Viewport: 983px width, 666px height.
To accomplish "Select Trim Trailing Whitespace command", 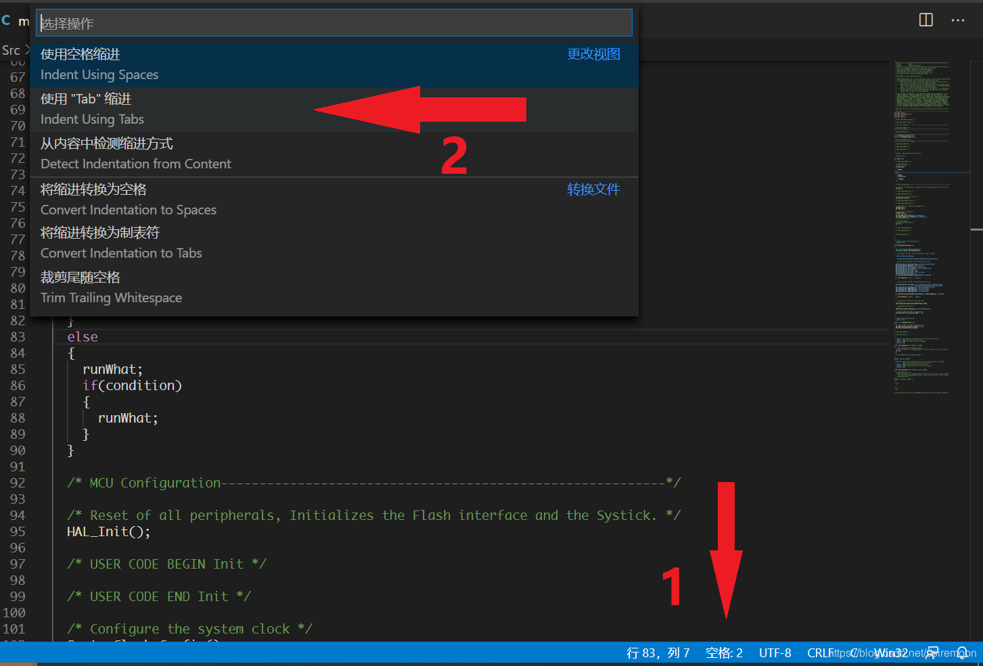I will point(334,287).
